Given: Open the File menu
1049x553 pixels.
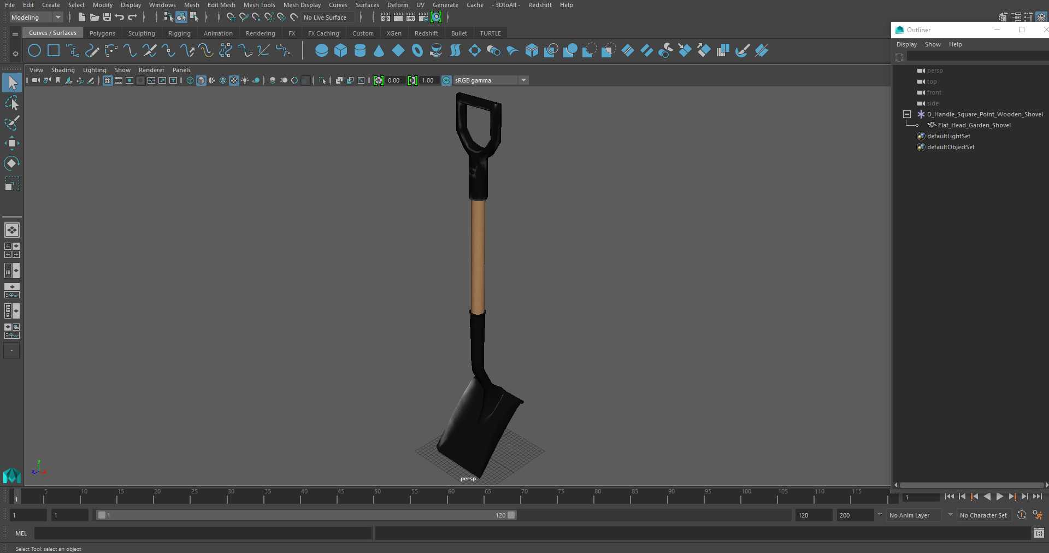Looking at the screenshot, I should (10, 5).
